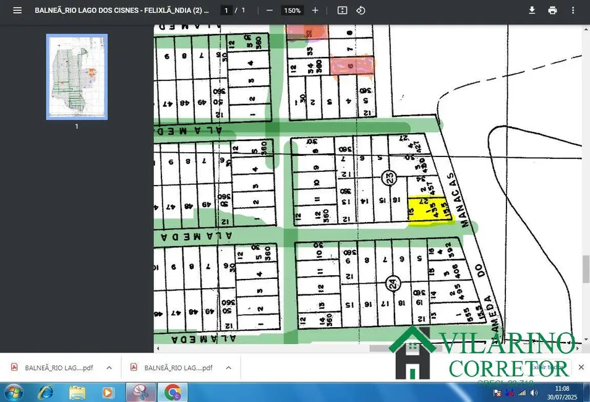
Task: Select the page 1 thumbnail in sidebar
Action: coord(77,77)
